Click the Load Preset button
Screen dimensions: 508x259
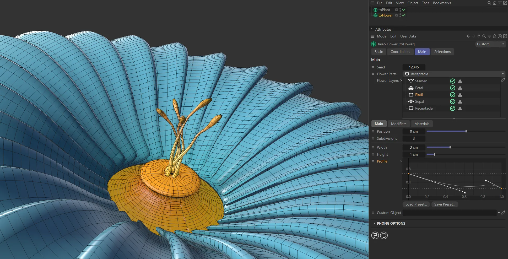coord(416,204)
